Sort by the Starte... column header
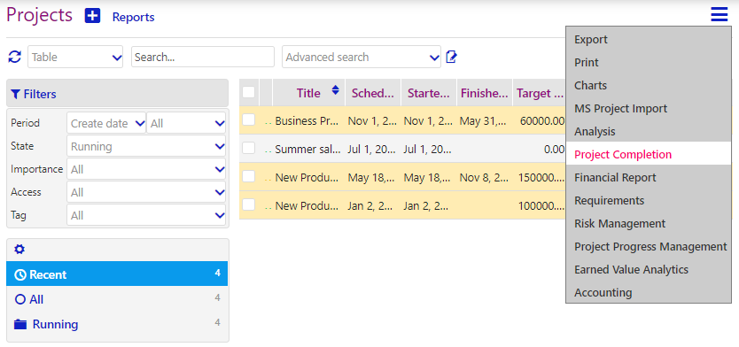 tap(429, 93)
